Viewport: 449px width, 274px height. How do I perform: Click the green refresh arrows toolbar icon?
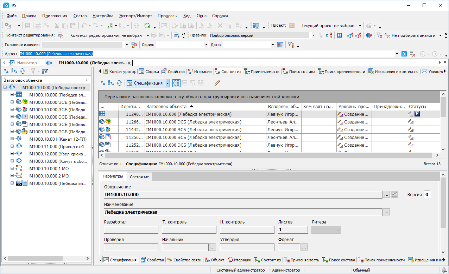147,26
